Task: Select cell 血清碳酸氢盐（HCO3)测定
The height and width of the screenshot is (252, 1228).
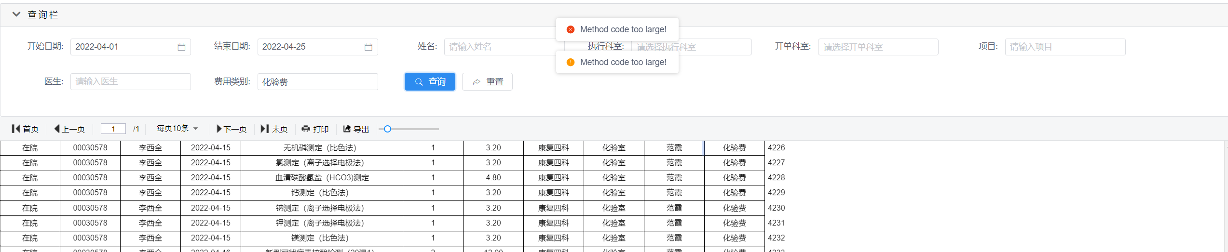Action: tap(322, 178)
